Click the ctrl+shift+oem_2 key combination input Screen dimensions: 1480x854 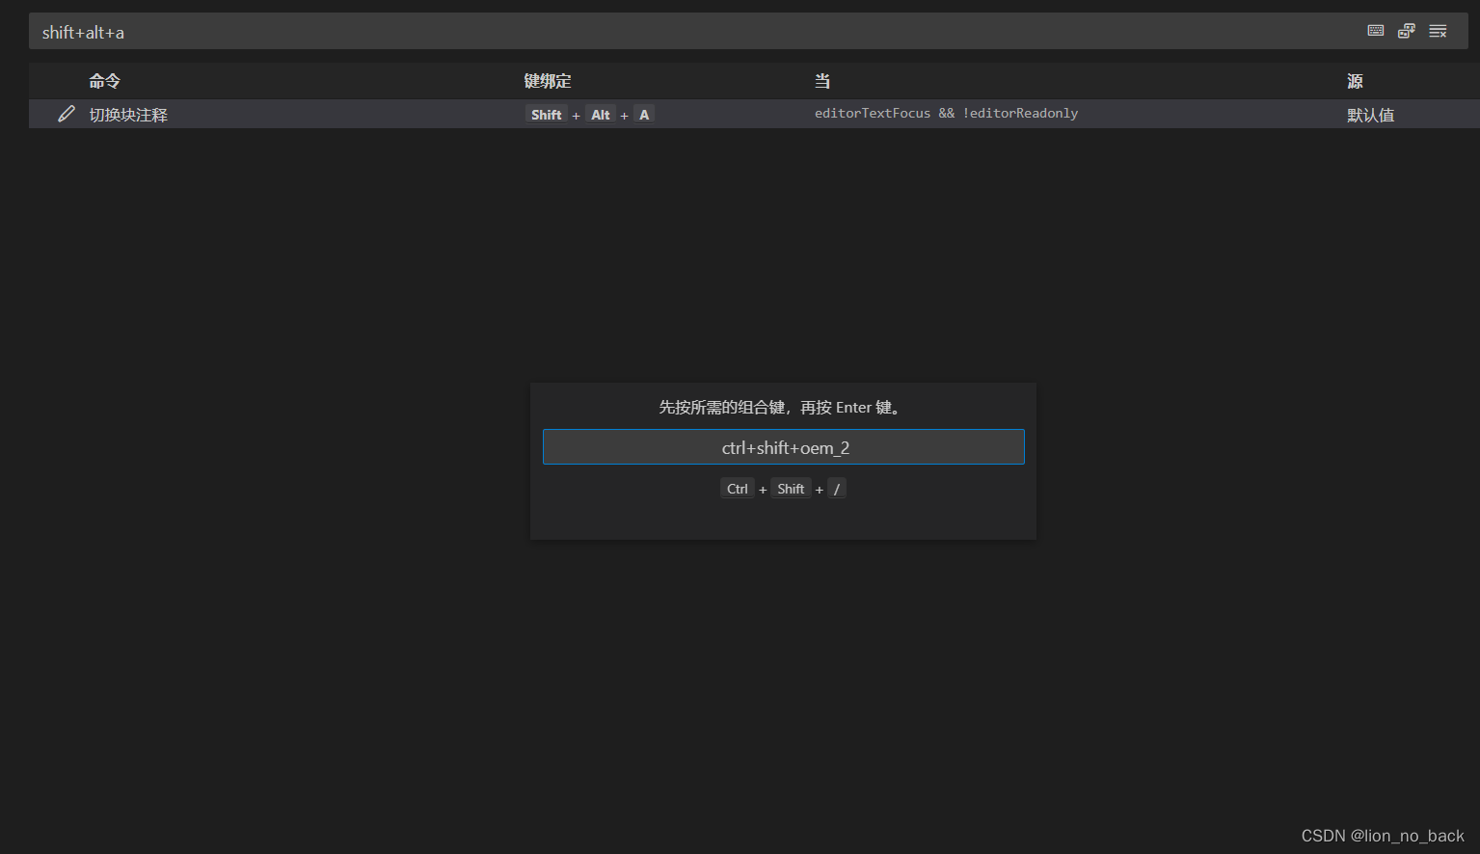click(784, 447)
